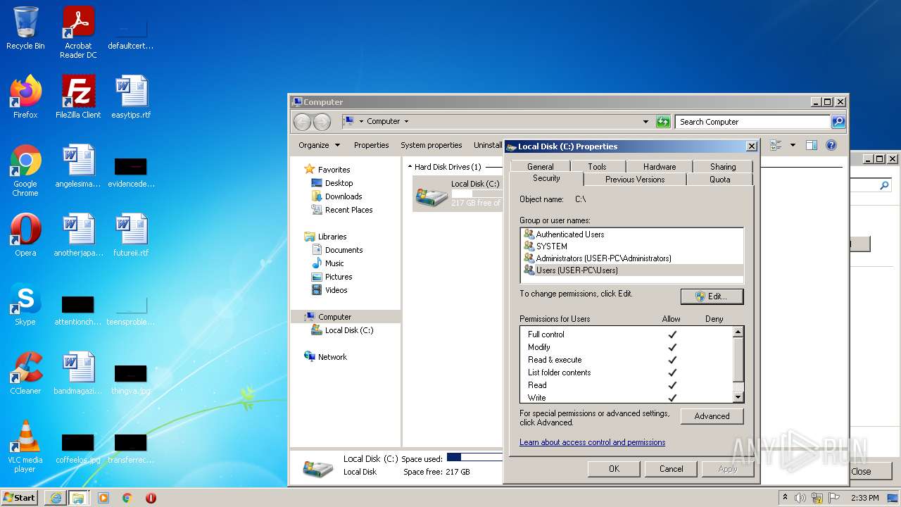
Task: Change view with the views icon
Action: (776, 145)
